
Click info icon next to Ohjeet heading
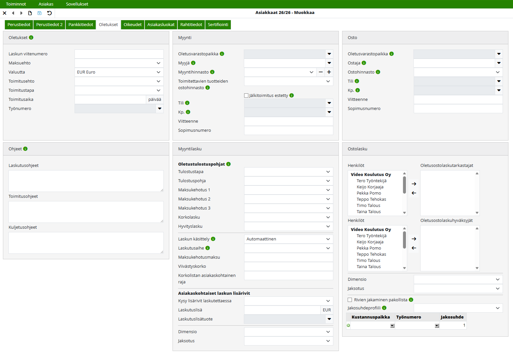pos(25,149)
